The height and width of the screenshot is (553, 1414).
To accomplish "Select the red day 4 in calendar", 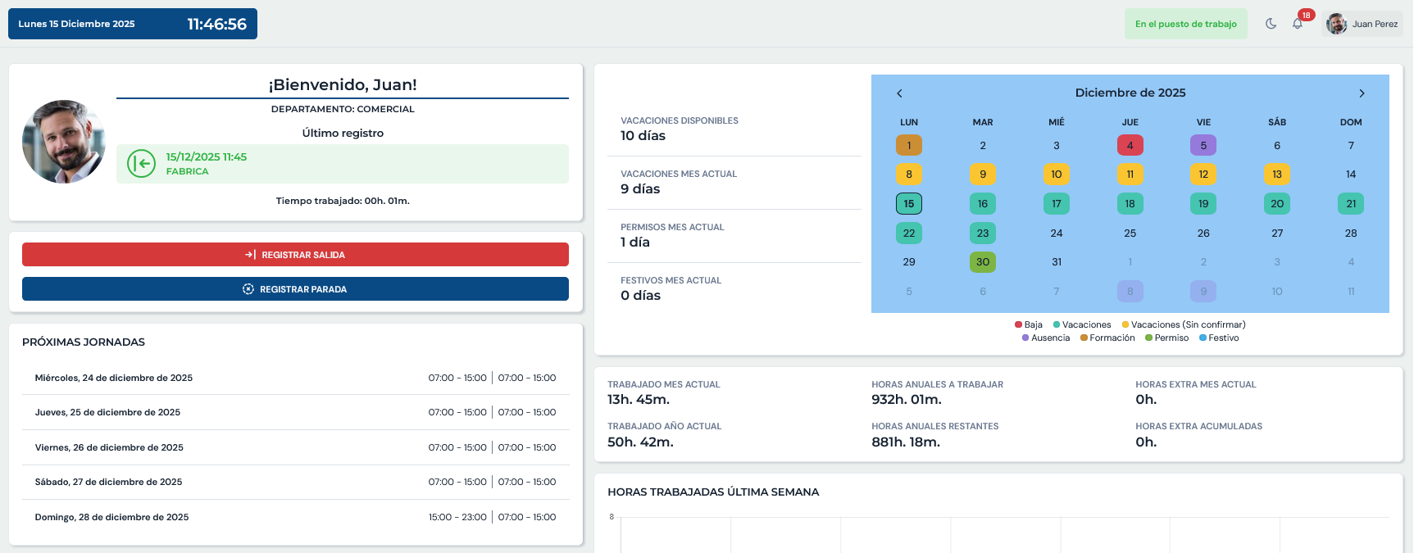I will coord(1130,145).
